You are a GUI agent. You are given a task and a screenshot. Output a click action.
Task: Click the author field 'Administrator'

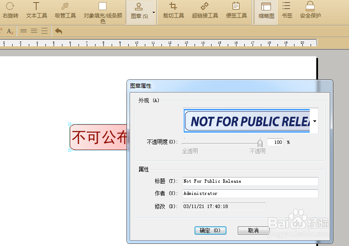(x=250, y=194)
